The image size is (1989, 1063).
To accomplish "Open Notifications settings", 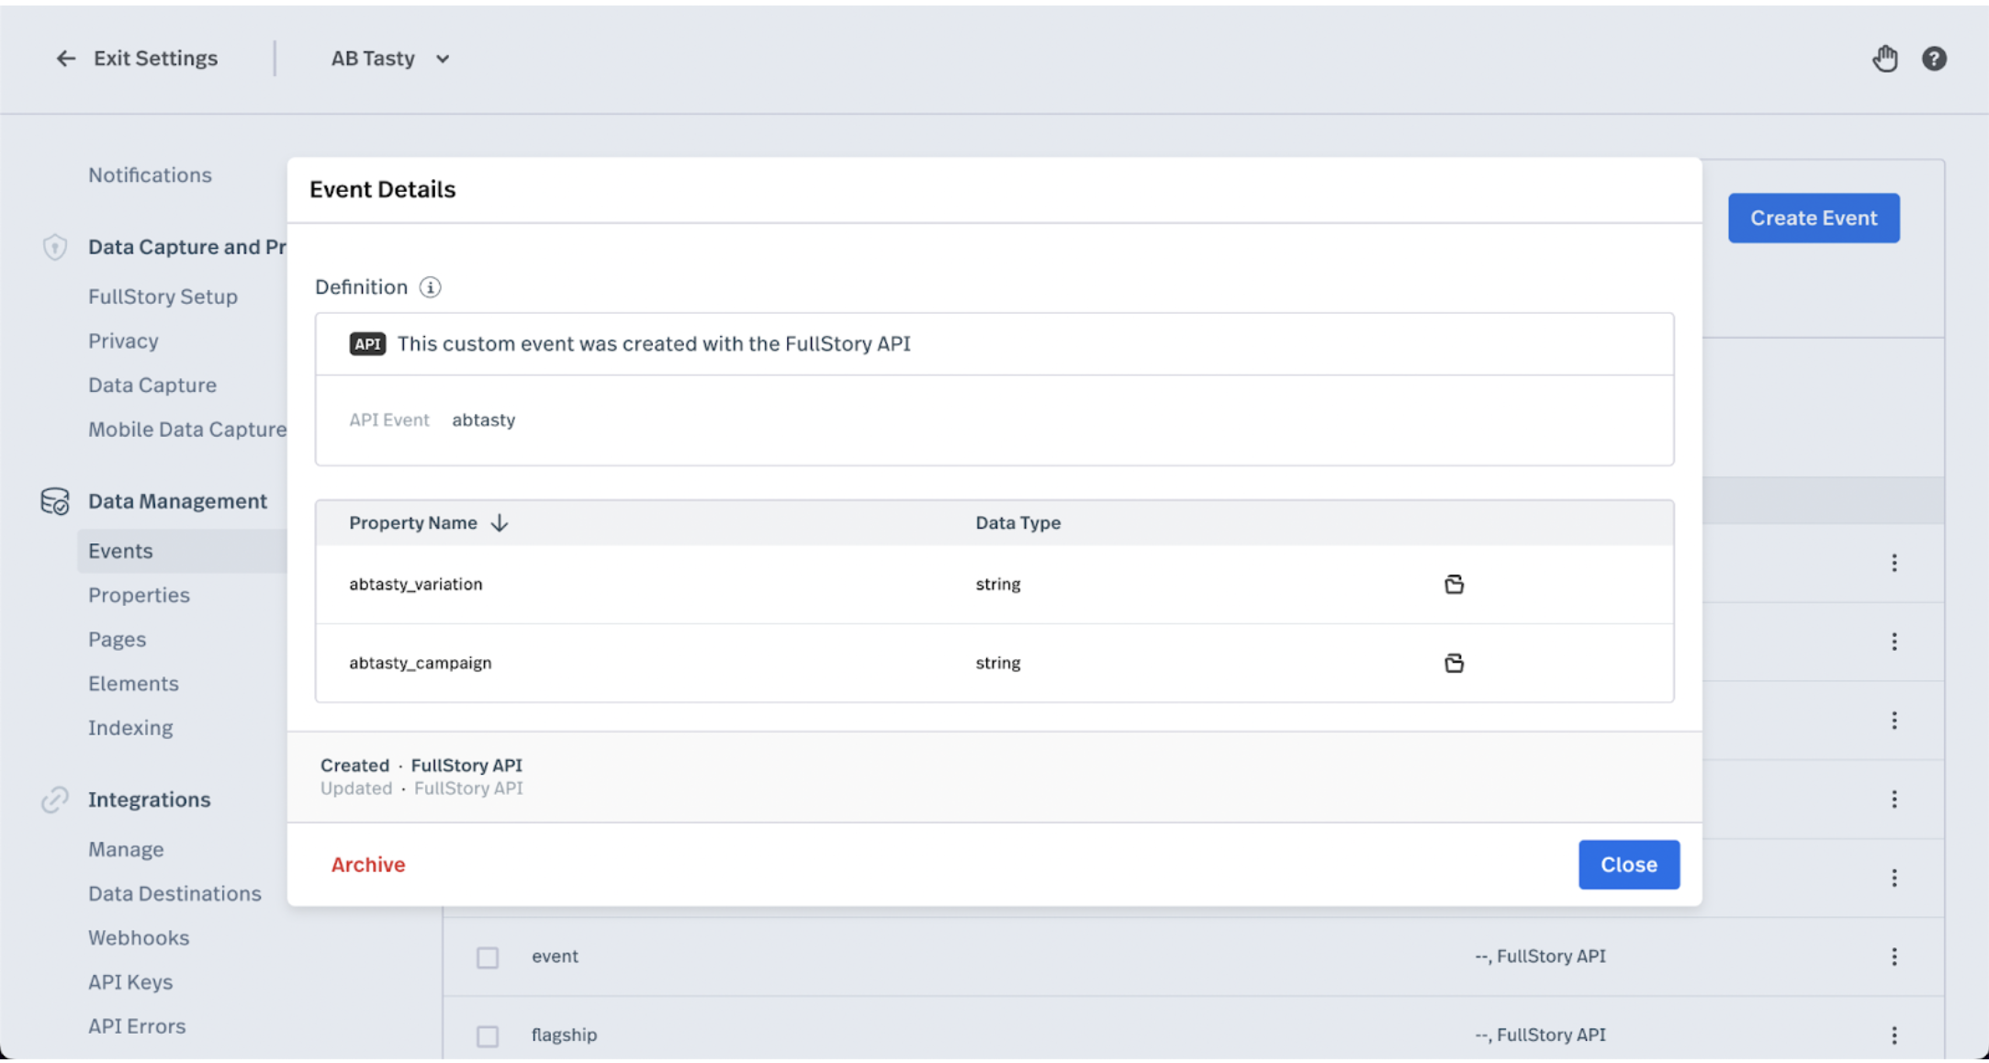I will (x=150, y=175).
